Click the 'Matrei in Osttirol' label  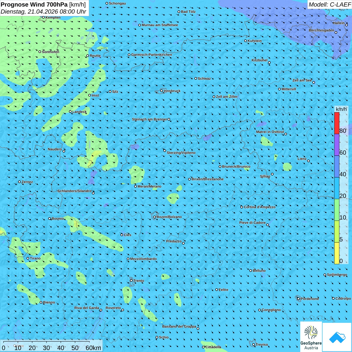click(270, 132)
